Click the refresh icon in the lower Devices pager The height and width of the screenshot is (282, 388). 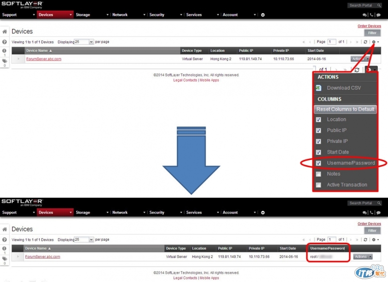click(x=365, y=239)
